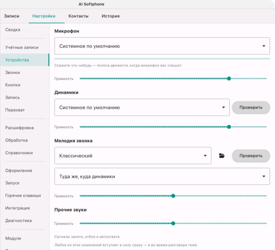This screenshot has height=250, width=275.
Task: Click the Мелодия звонка heading
Action: [x=73, y=141]
